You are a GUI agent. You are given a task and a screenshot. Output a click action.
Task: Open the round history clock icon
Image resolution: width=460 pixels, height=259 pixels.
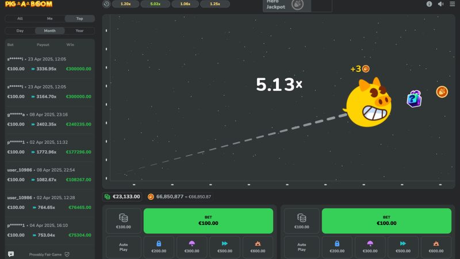[106, 4]
